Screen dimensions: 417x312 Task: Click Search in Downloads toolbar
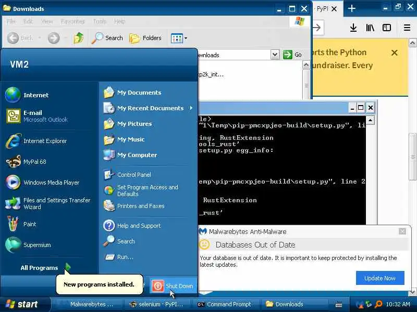coord(107,38)
